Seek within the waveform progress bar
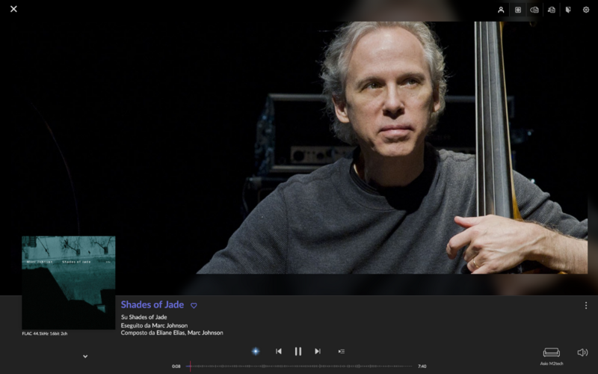Image resolution: width=598 pixels, height=374 pixels. click(x=299, y=367)
